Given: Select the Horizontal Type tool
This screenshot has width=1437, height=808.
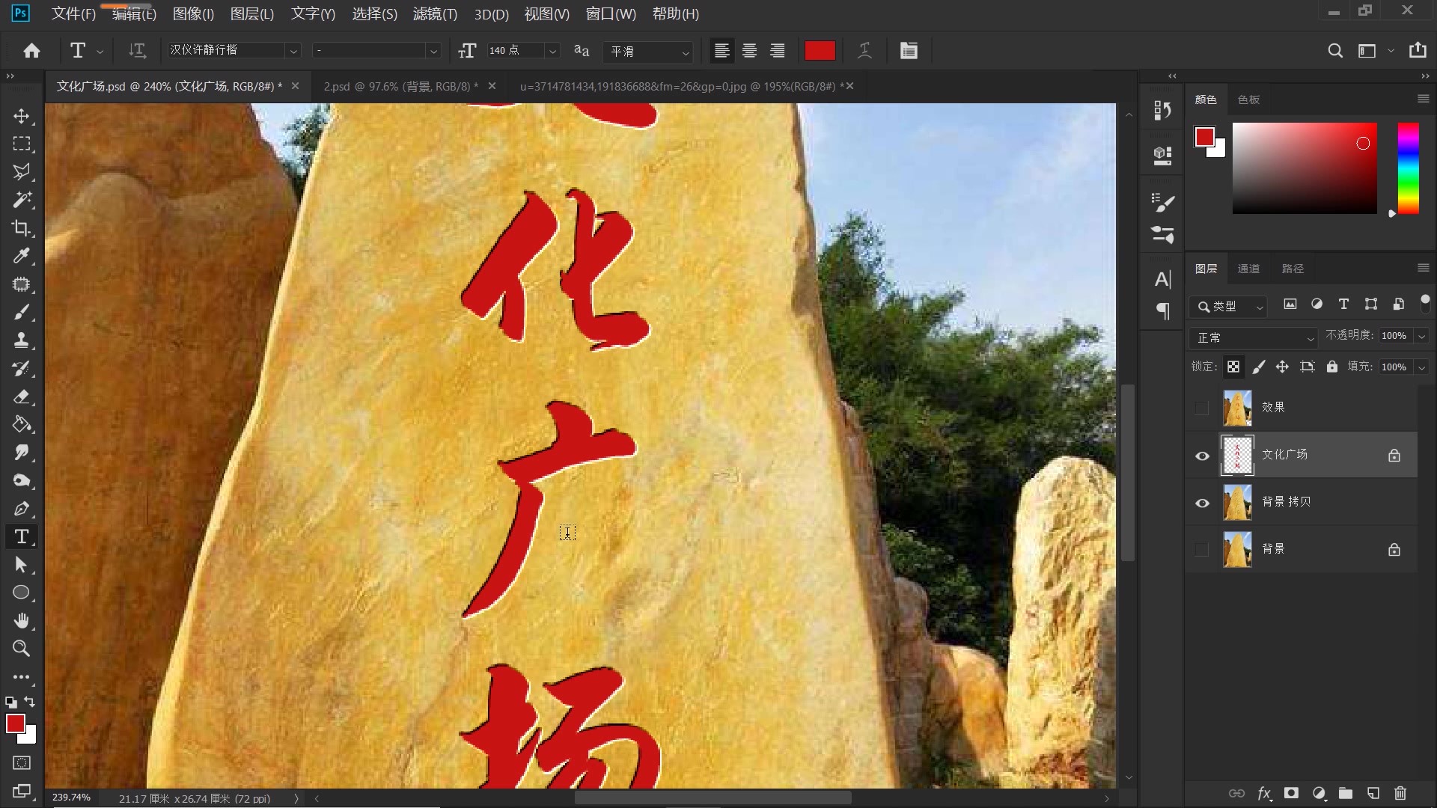Looking at the screenshot, I should pyautogui.click(x=22, y=536).
